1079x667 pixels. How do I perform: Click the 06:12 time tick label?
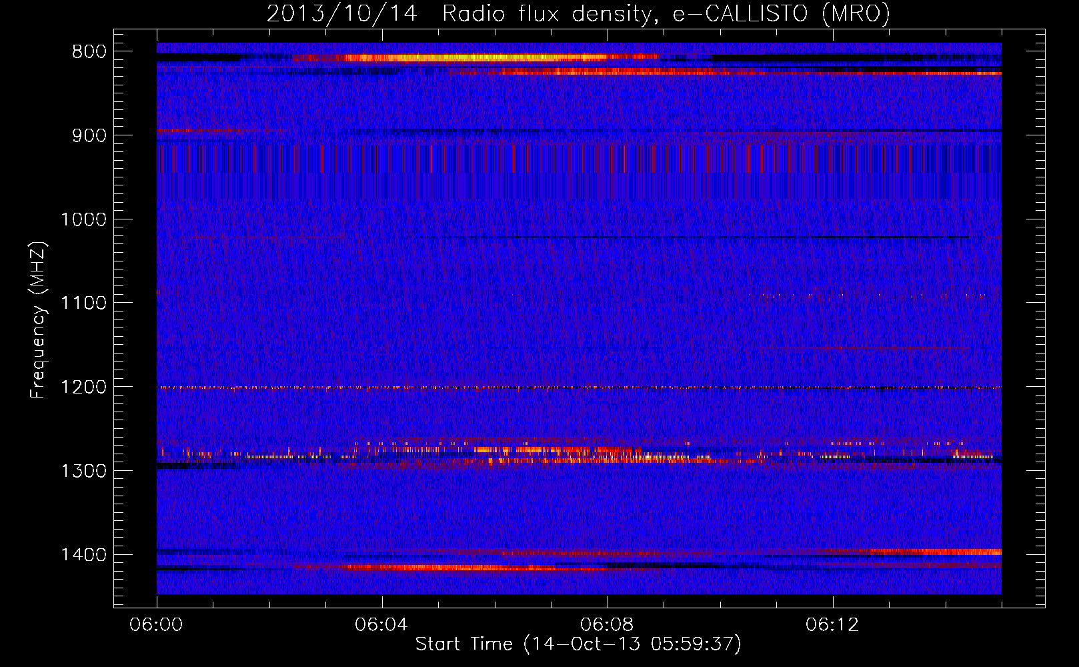pos(832,625)
